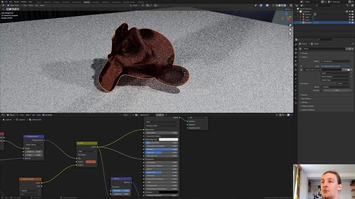
Task: Toggle the Use Nodes checkbox
Action: (43, 115)
